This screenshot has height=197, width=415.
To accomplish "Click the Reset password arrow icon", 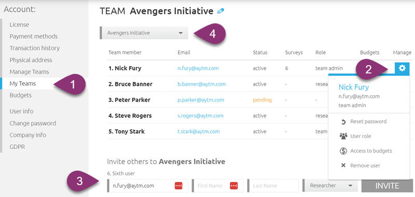I will click(343, 122).
